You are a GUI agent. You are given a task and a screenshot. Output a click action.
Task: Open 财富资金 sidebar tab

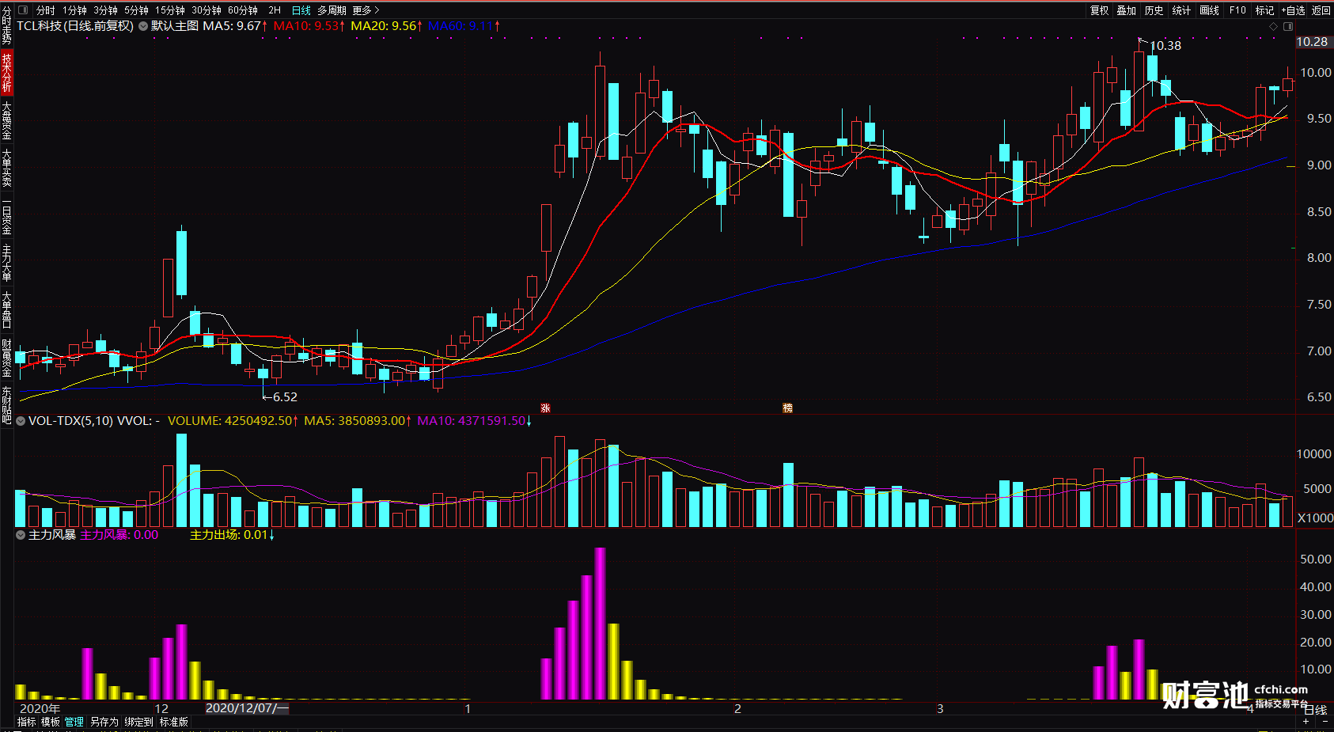(6, 358)
